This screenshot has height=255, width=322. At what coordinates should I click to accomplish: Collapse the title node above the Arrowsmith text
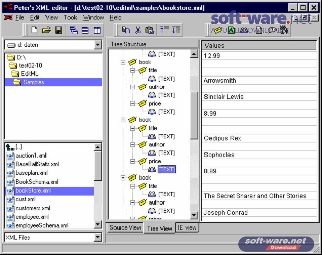tap(133, 70)
